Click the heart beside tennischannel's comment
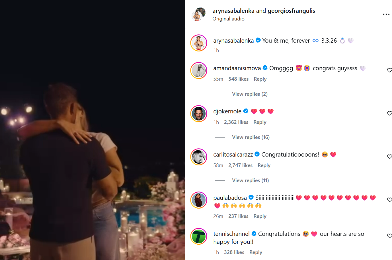The height and width of the screenshot is (260, 392). coord(389,236)
